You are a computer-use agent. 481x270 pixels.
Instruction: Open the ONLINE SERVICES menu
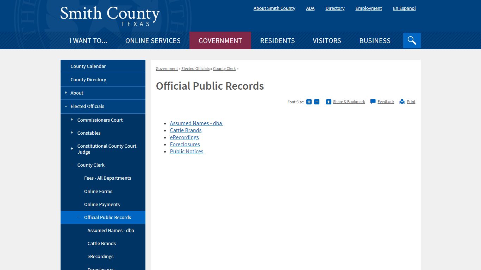tap(153, 40)
